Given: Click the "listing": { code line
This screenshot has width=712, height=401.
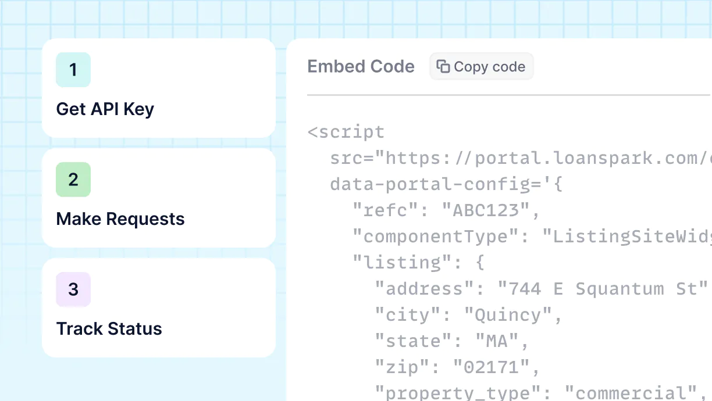Looking at the screenshot, I should (418, 263).
